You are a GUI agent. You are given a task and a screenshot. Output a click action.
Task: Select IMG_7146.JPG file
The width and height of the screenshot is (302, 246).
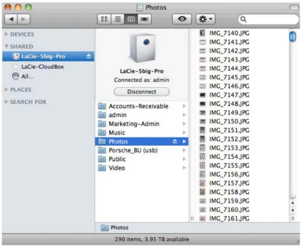pos(229,86)
